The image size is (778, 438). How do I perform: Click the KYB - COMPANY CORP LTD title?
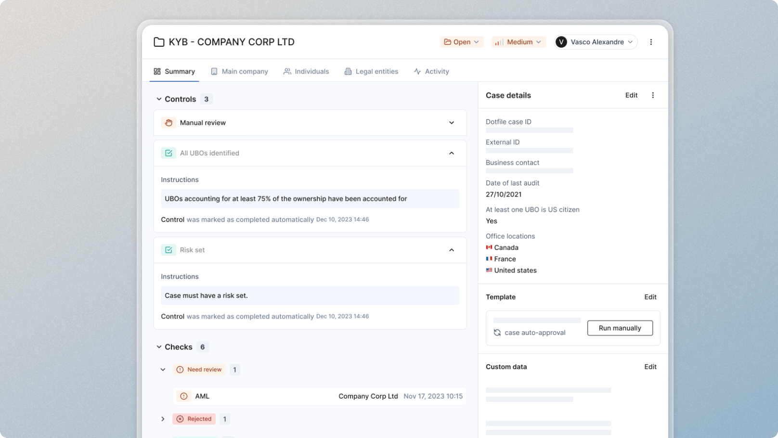click(232, 42)
